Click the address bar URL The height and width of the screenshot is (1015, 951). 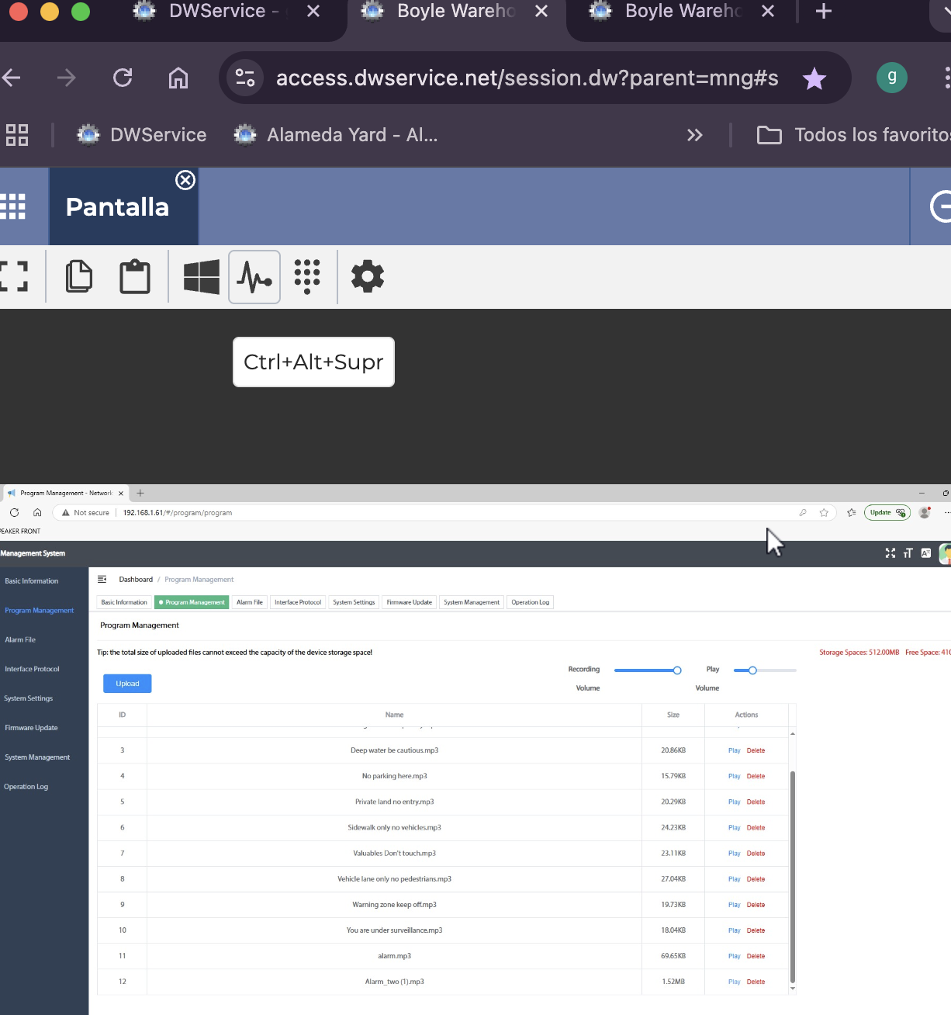pos(527,78)
